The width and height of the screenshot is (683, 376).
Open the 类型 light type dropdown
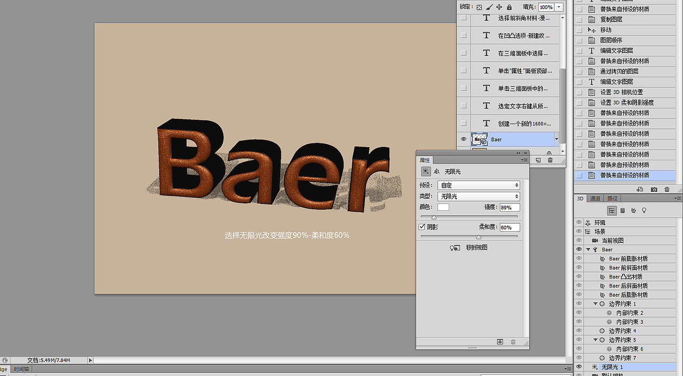479,197
